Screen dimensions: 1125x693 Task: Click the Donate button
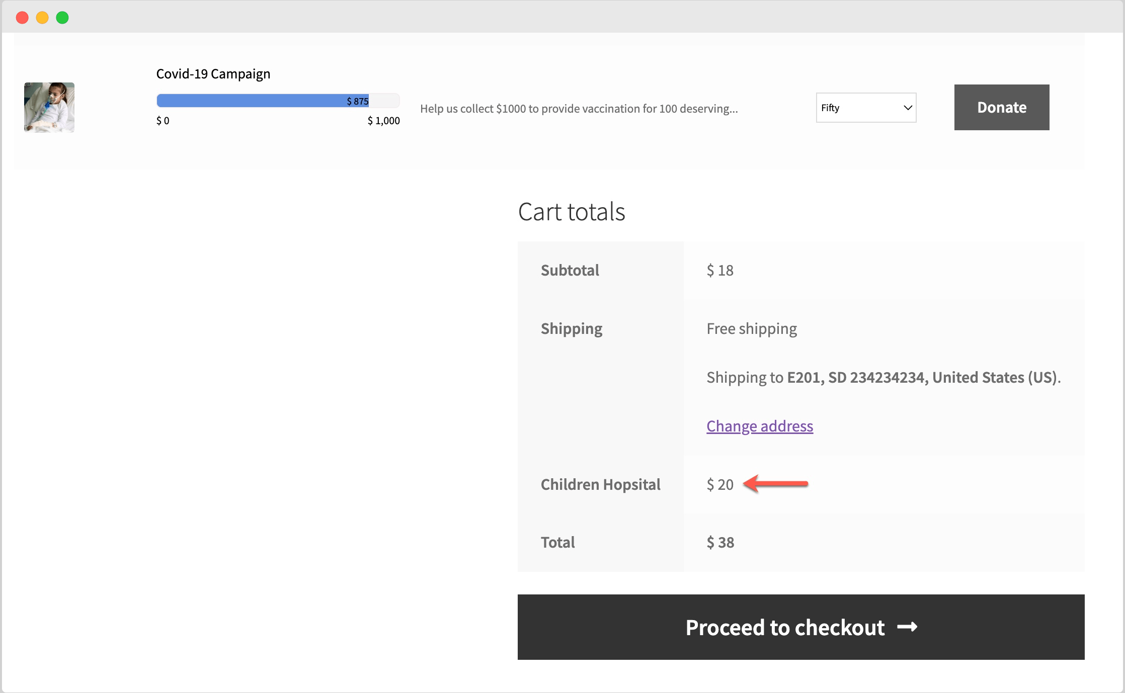tap(1001, 107)
